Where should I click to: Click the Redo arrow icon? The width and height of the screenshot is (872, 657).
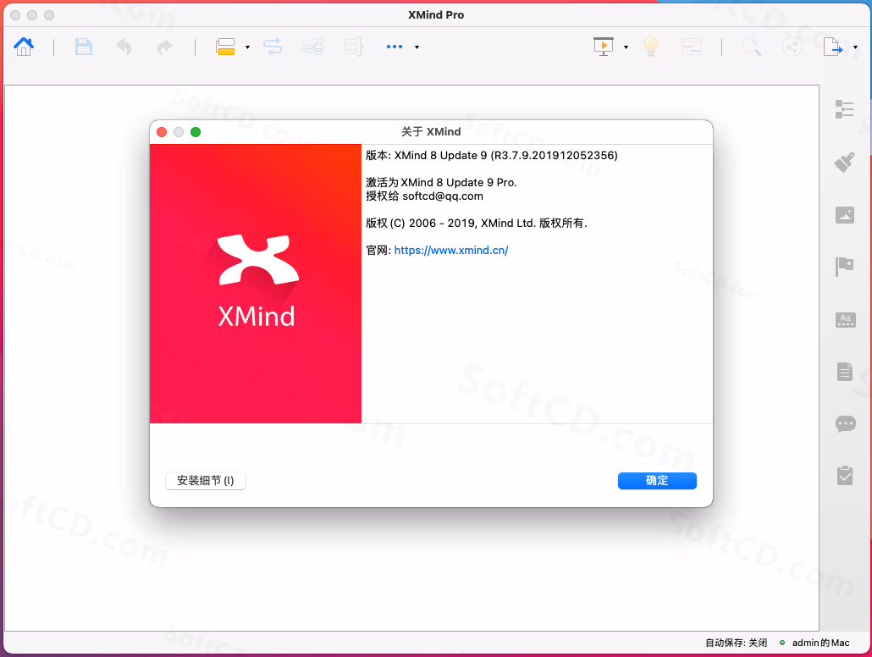click(164, 47)
